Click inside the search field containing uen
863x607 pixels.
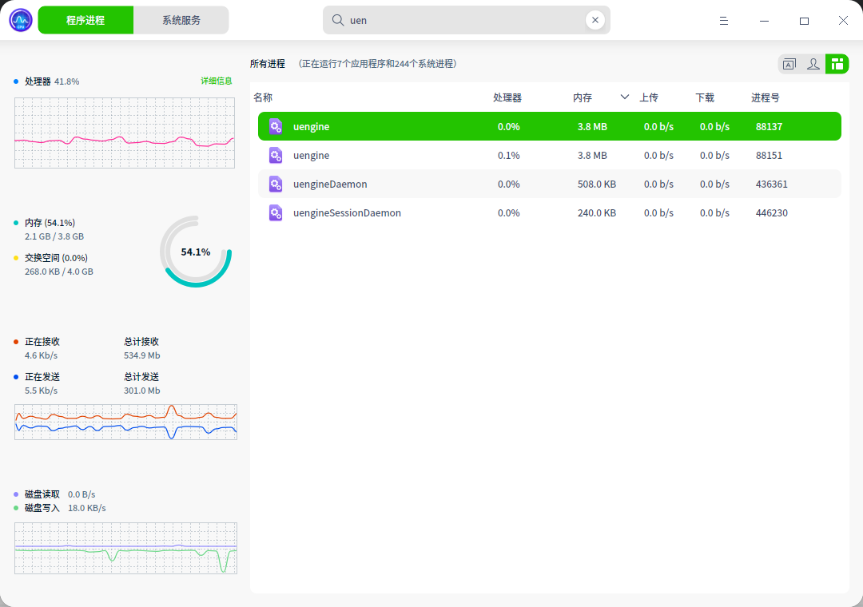[463, 20]
